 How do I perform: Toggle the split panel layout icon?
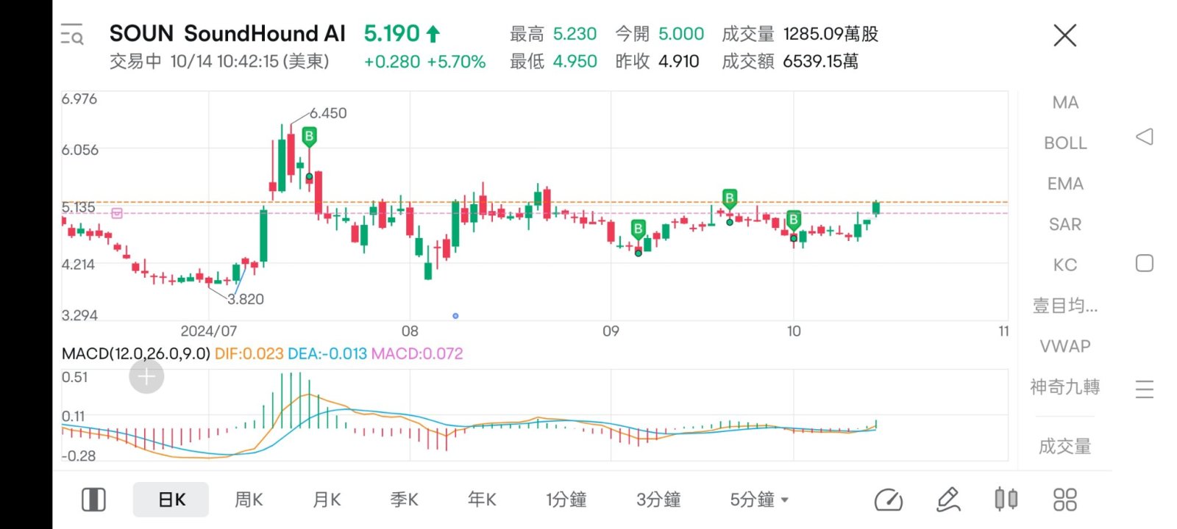tap(93, 500)
